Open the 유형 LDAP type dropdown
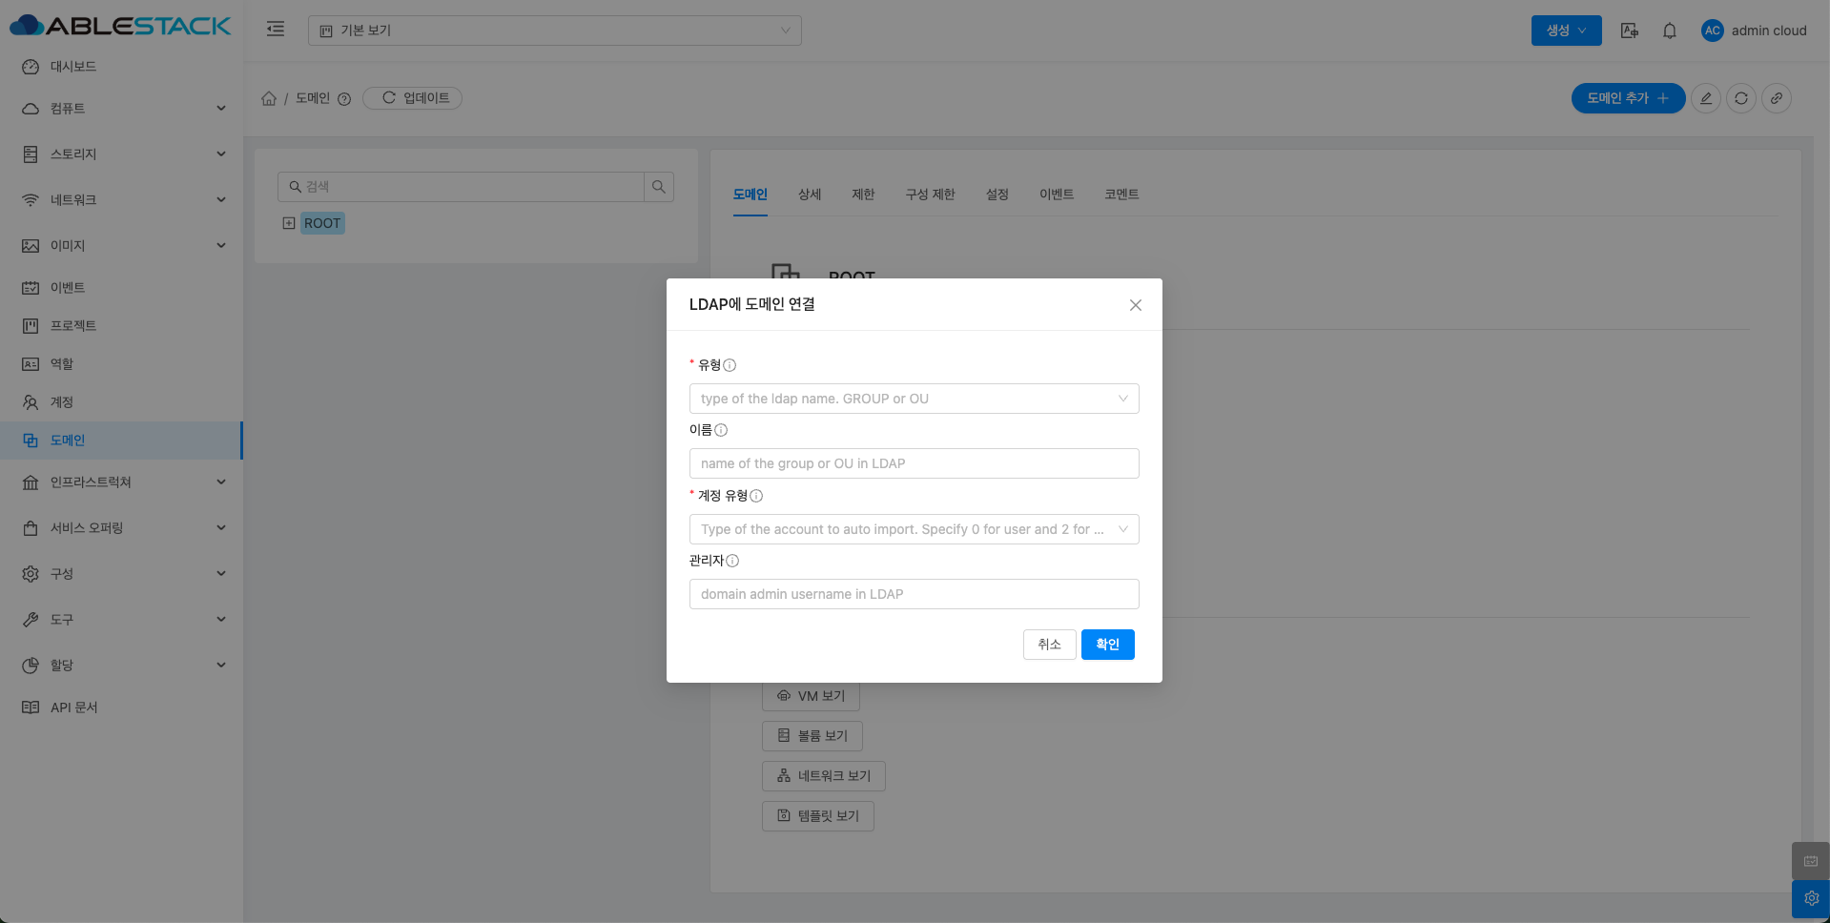The image size is (1830, 923). pos(915,399)
